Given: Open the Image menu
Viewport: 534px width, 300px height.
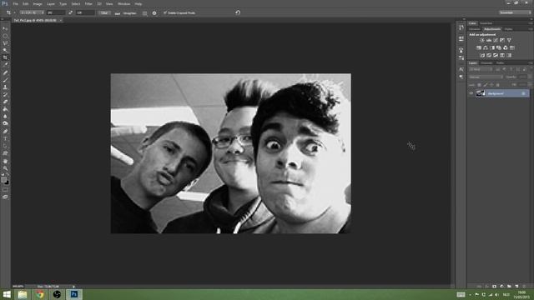Looking at the screenshot, I should tap(38, 3).
